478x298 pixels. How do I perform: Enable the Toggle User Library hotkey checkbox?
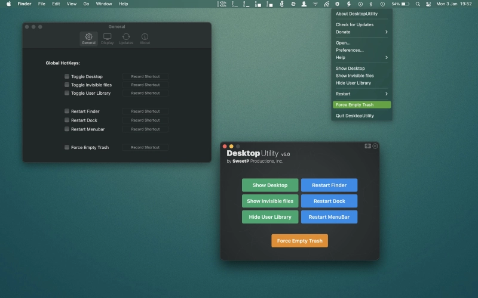pos(67,93)
